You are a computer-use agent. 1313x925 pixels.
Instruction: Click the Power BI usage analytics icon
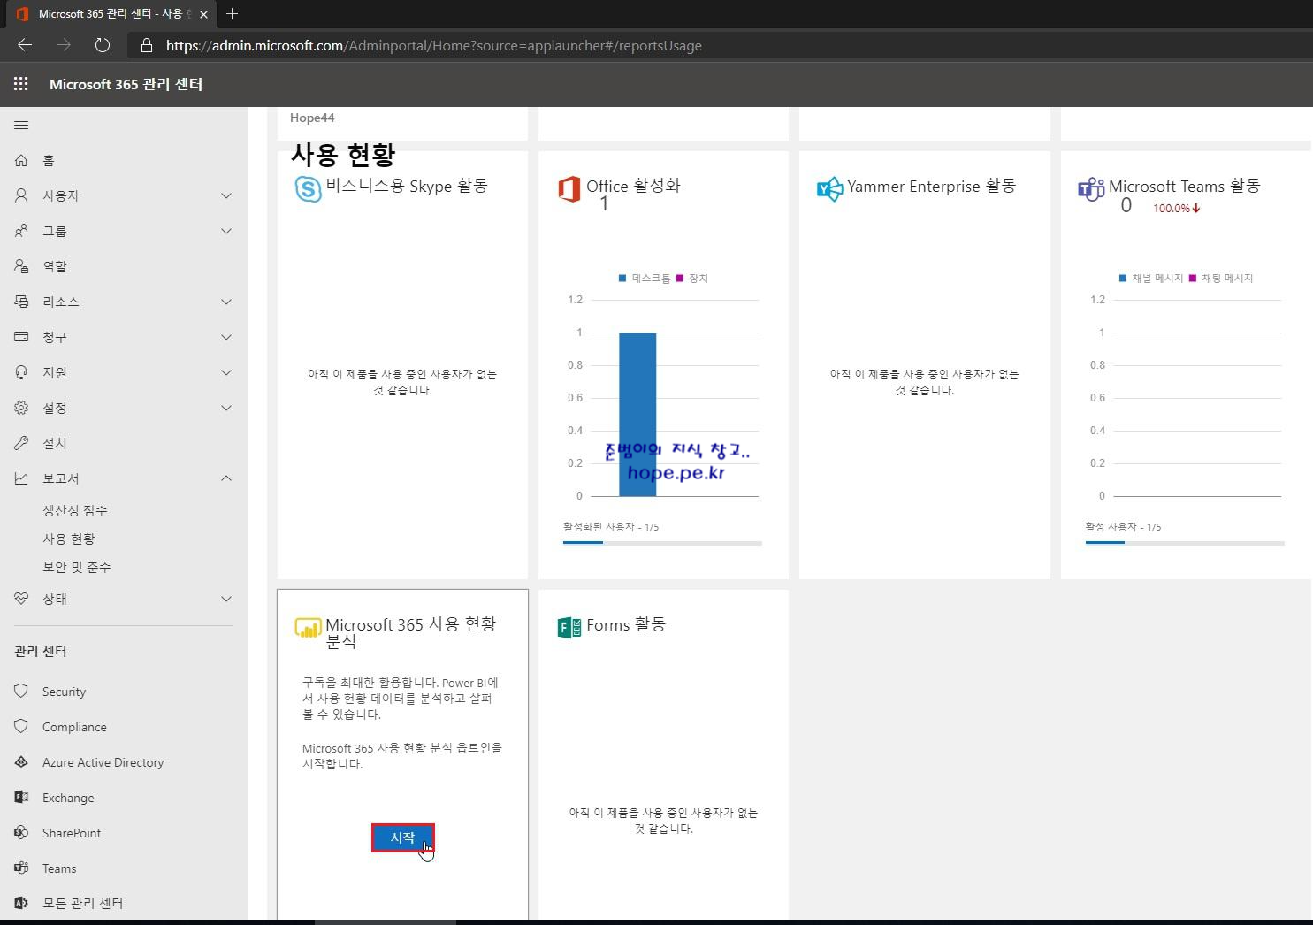(308, 627)
